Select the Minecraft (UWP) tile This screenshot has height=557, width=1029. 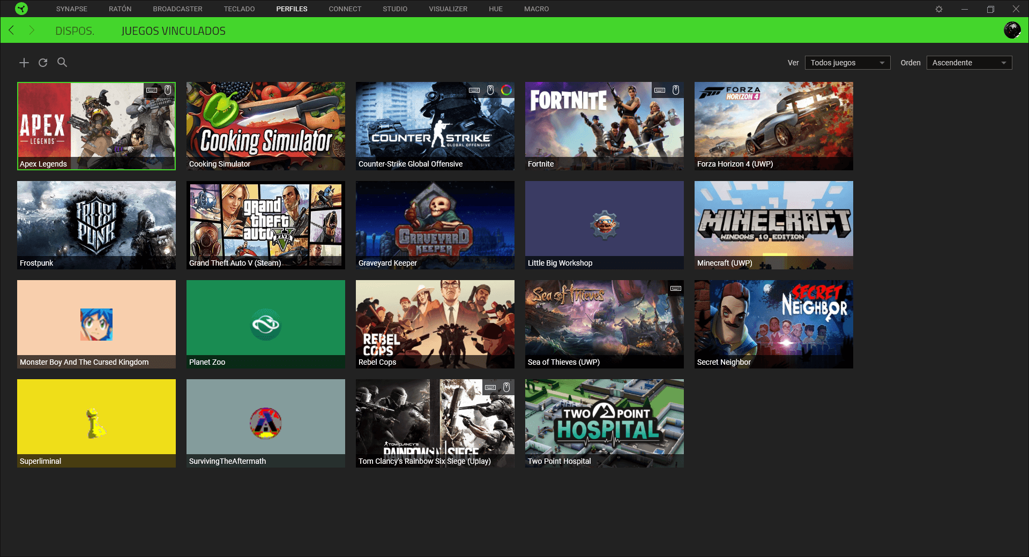coord(774,225)
